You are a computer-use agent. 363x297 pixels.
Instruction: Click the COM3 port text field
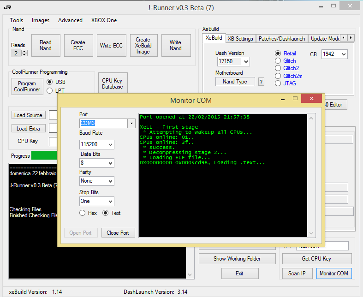[x=103, y=123]
